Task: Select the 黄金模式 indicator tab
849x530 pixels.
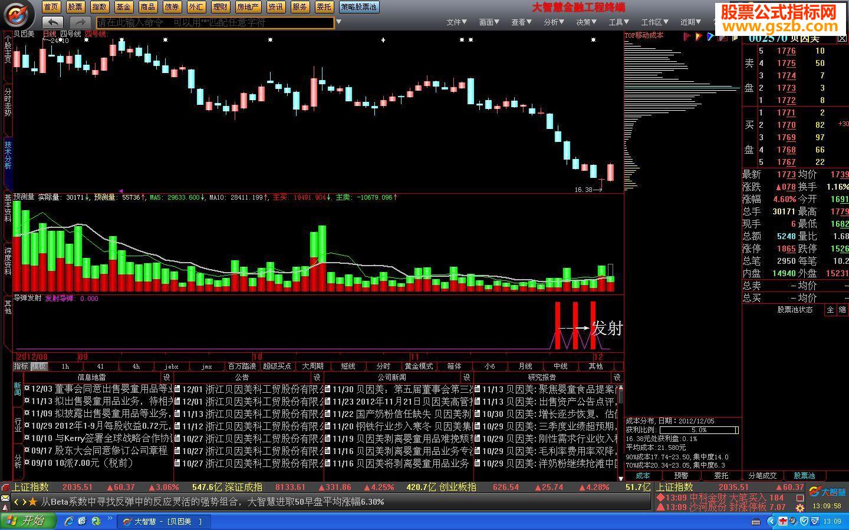Action: pos(419,366)
